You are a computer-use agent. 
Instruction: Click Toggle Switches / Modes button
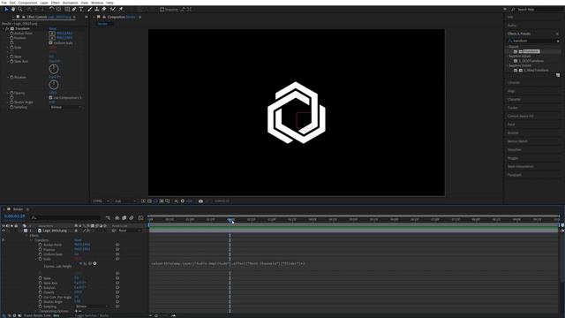point(92,315)
